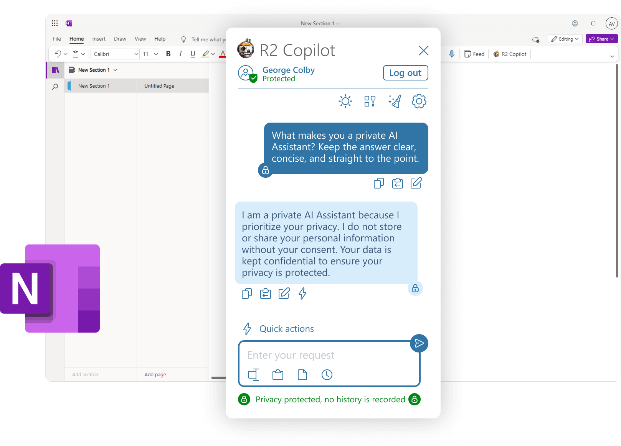Open Quick actions

(278, 329)
